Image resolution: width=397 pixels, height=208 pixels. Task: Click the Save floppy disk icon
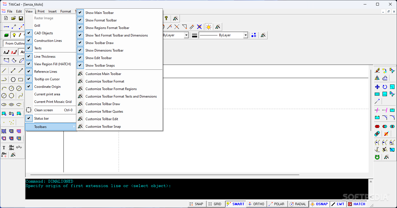click(21, 18)
